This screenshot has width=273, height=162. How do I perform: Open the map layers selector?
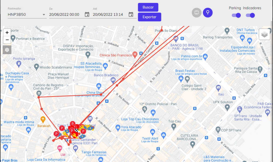(x=264, y=34)
